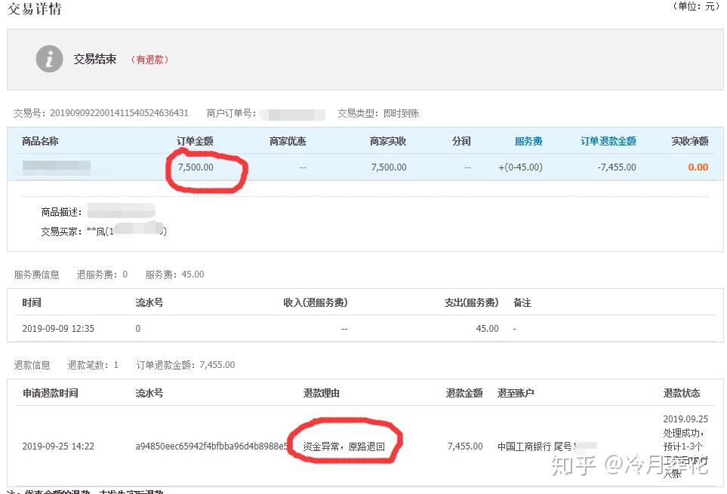
Task: Click the 备注 column header
Action: click(x=522, y=302)
